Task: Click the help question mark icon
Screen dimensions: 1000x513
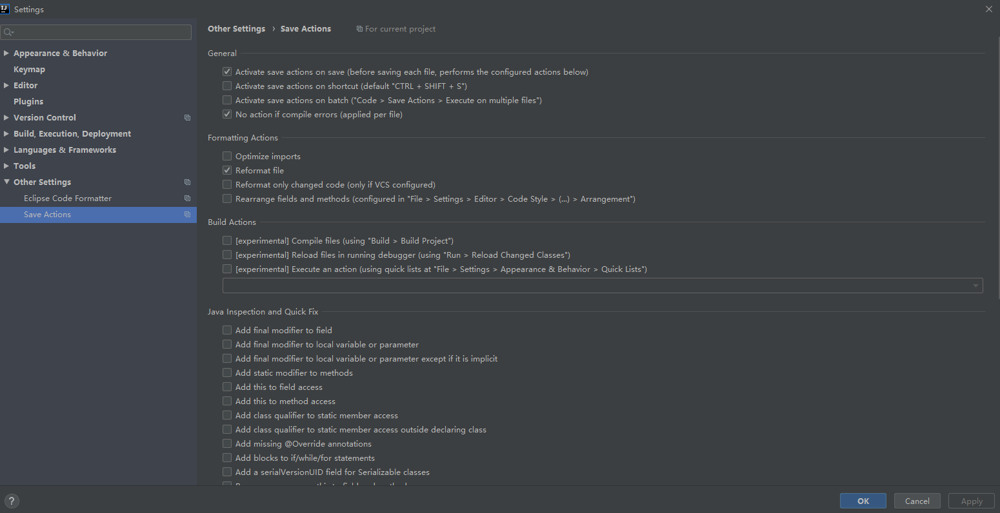Action: click(x=12, y=501)
